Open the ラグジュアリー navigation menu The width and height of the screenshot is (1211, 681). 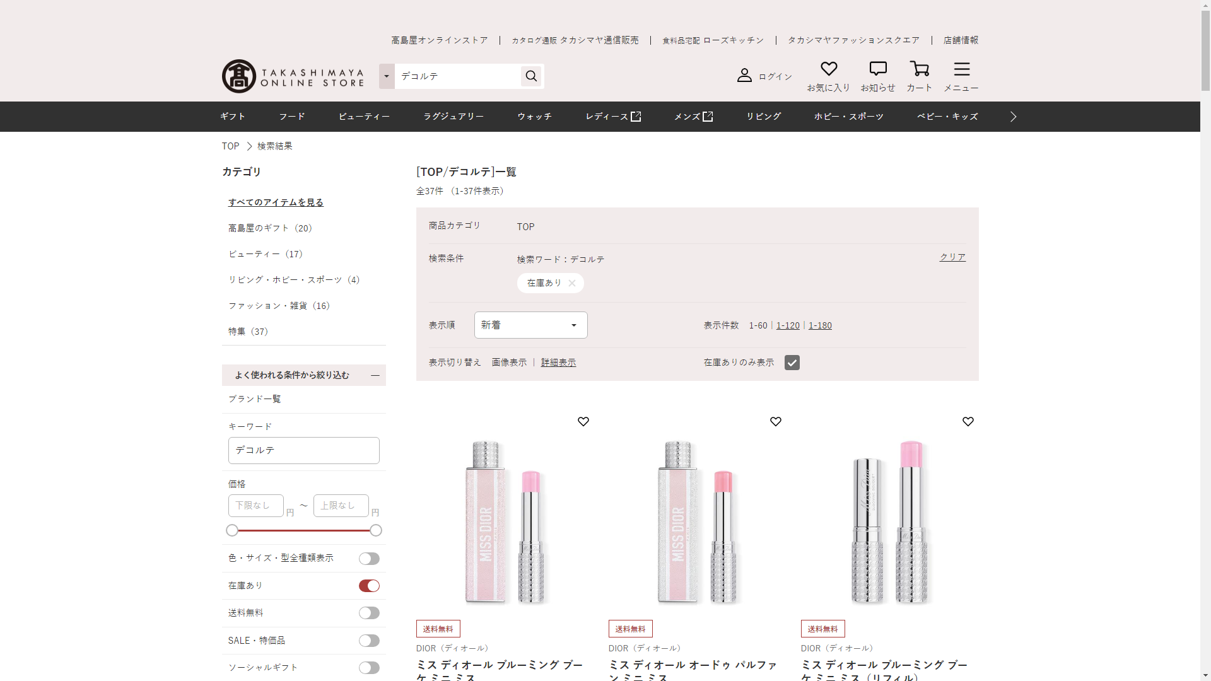click(x=453, y=117)
